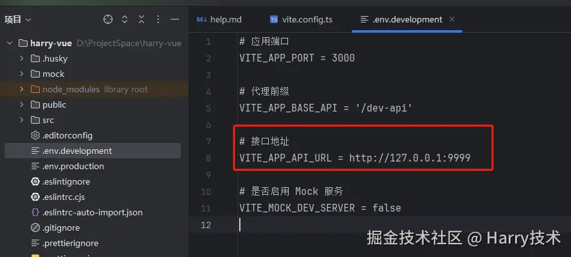Click the Markdown icon on help.md tab
Screen dimensions: 571x257
pos(201,20)
